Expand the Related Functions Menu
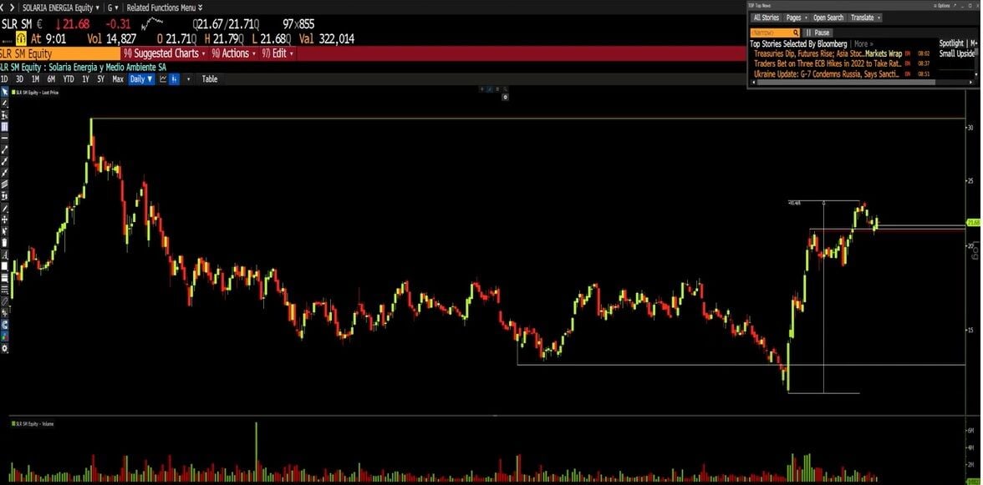The height and width of the screenshot is (485, 983). pos(164,8)
